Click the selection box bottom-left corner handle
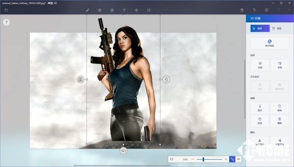 pos(87,145)
